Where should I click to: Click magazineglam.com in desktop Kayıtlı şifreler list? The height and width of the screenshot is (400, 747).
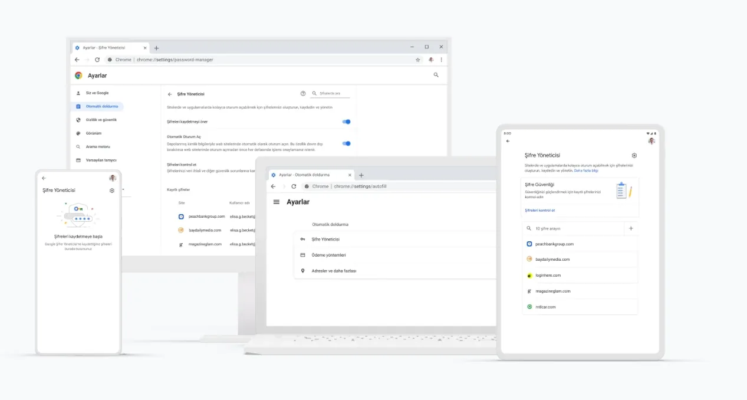tap(205, 244)
